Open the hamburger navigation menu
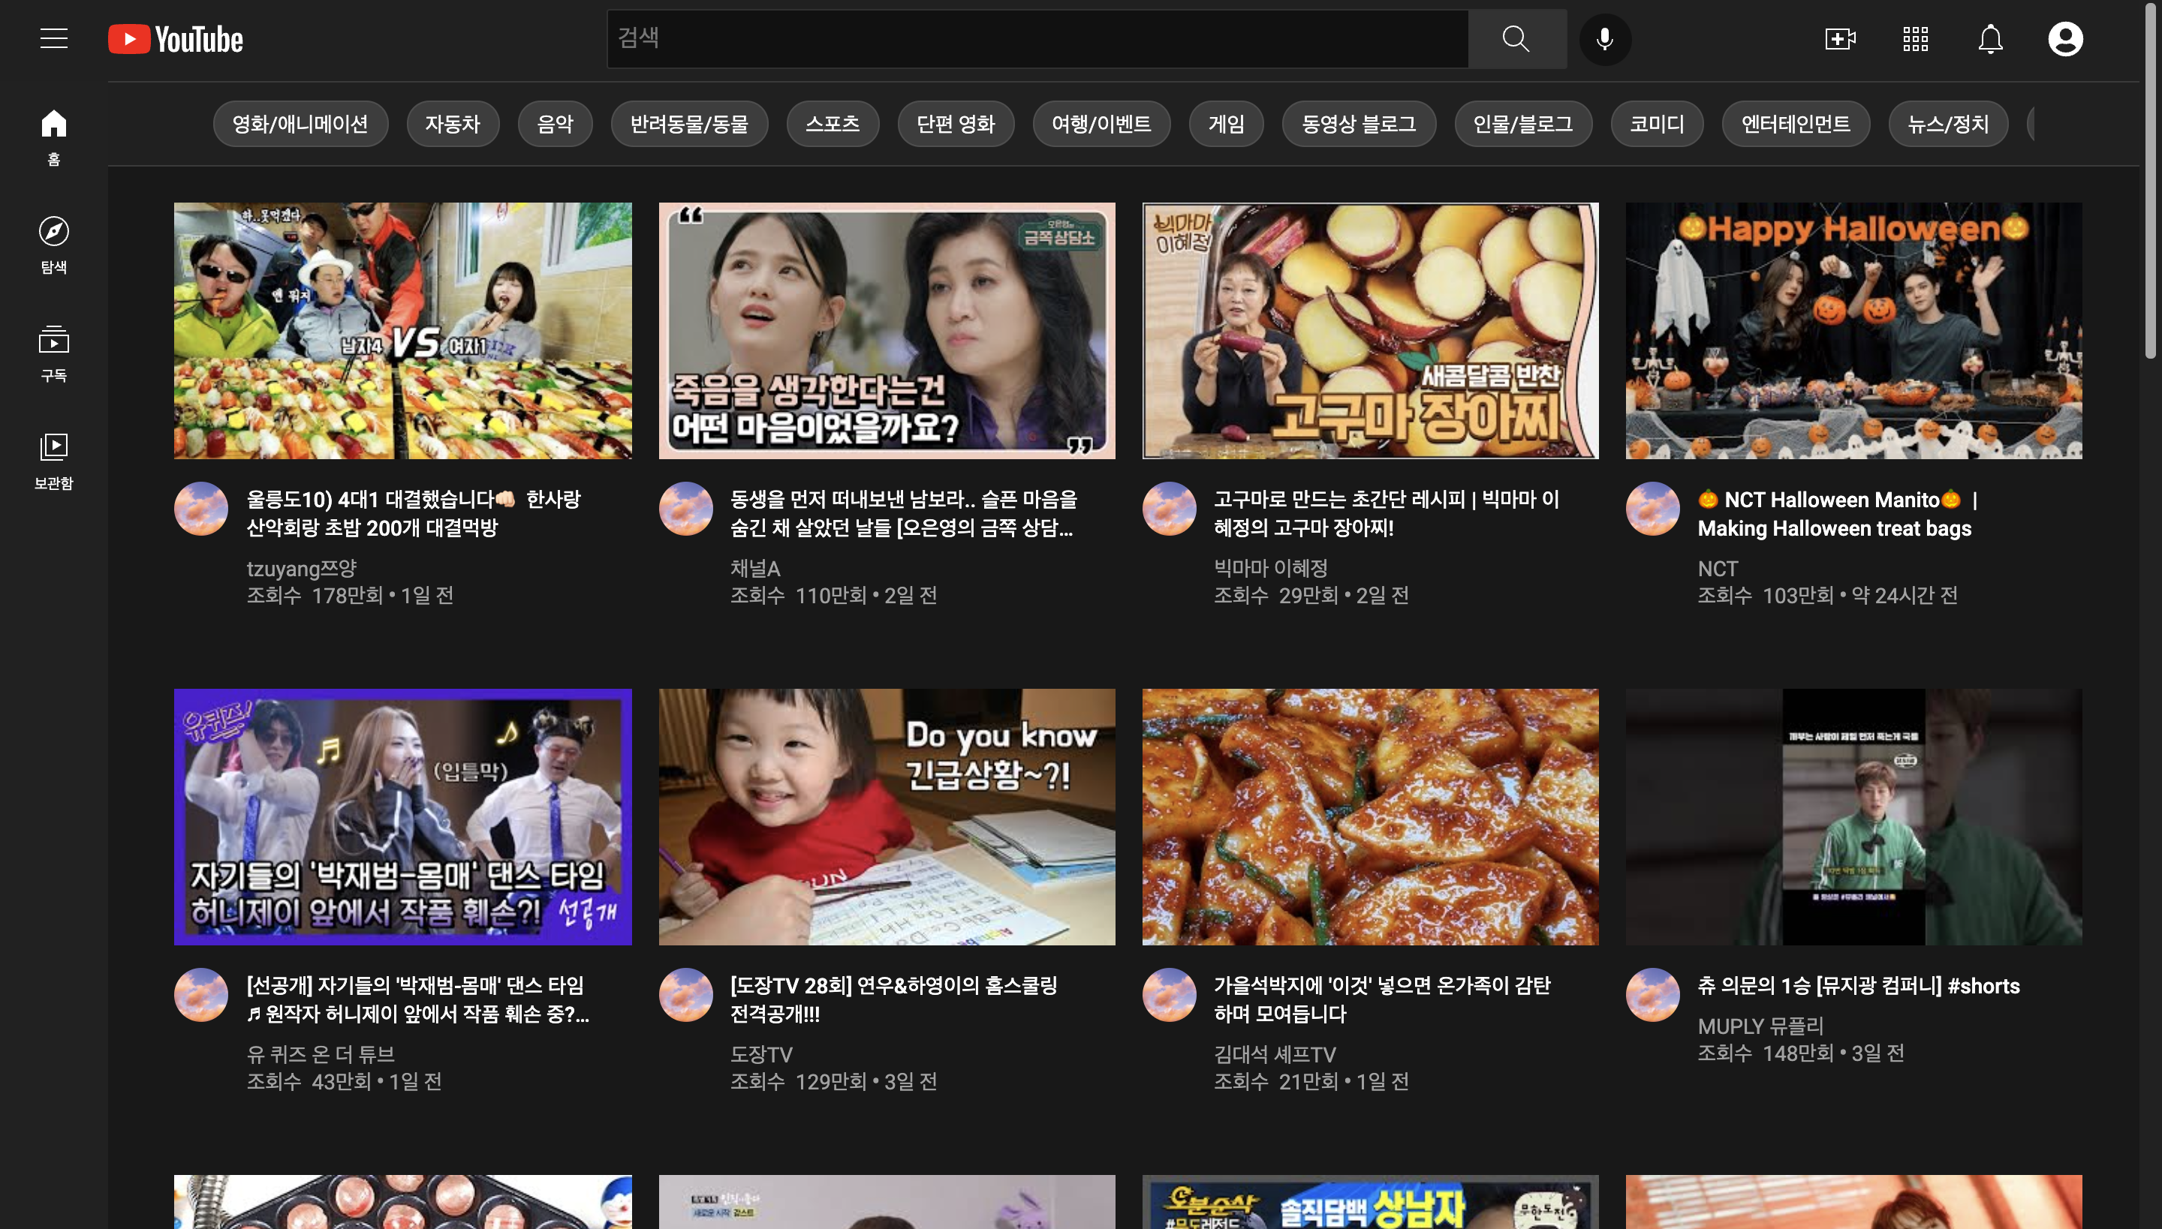Screen dimensions: 2162x1229 53,38
